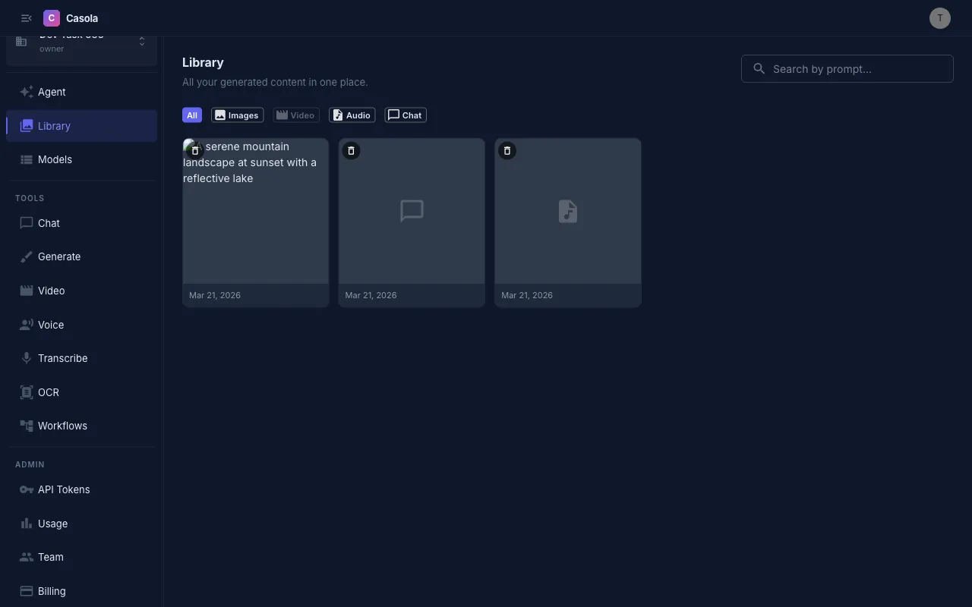Open the workspace switcher dropdown
The height and width of the screenshot is (607, 972).
(x=141, y=40)
